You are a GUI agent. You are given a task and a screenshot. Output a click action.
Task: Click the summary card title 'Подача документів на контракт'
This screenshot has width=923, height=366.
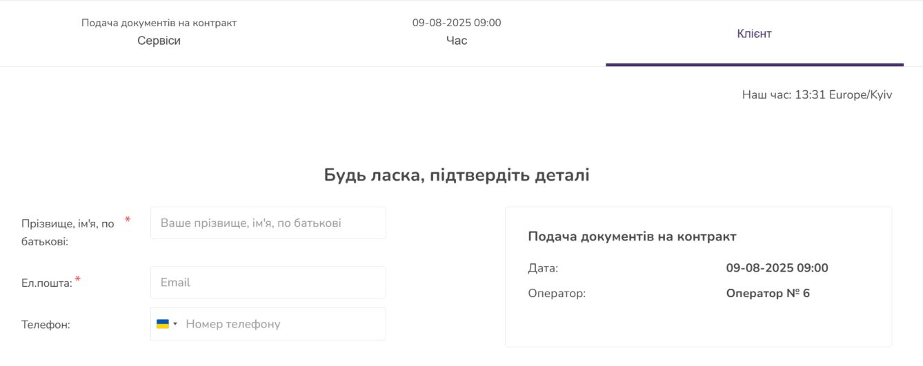pyautogui.click(x=632, y=236)
